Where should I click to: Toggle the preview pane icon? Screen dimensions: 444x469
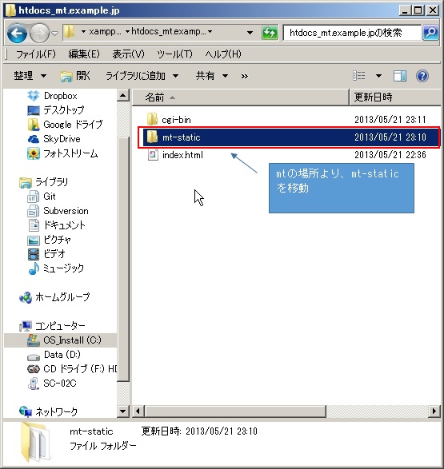[x=400, y=76]
